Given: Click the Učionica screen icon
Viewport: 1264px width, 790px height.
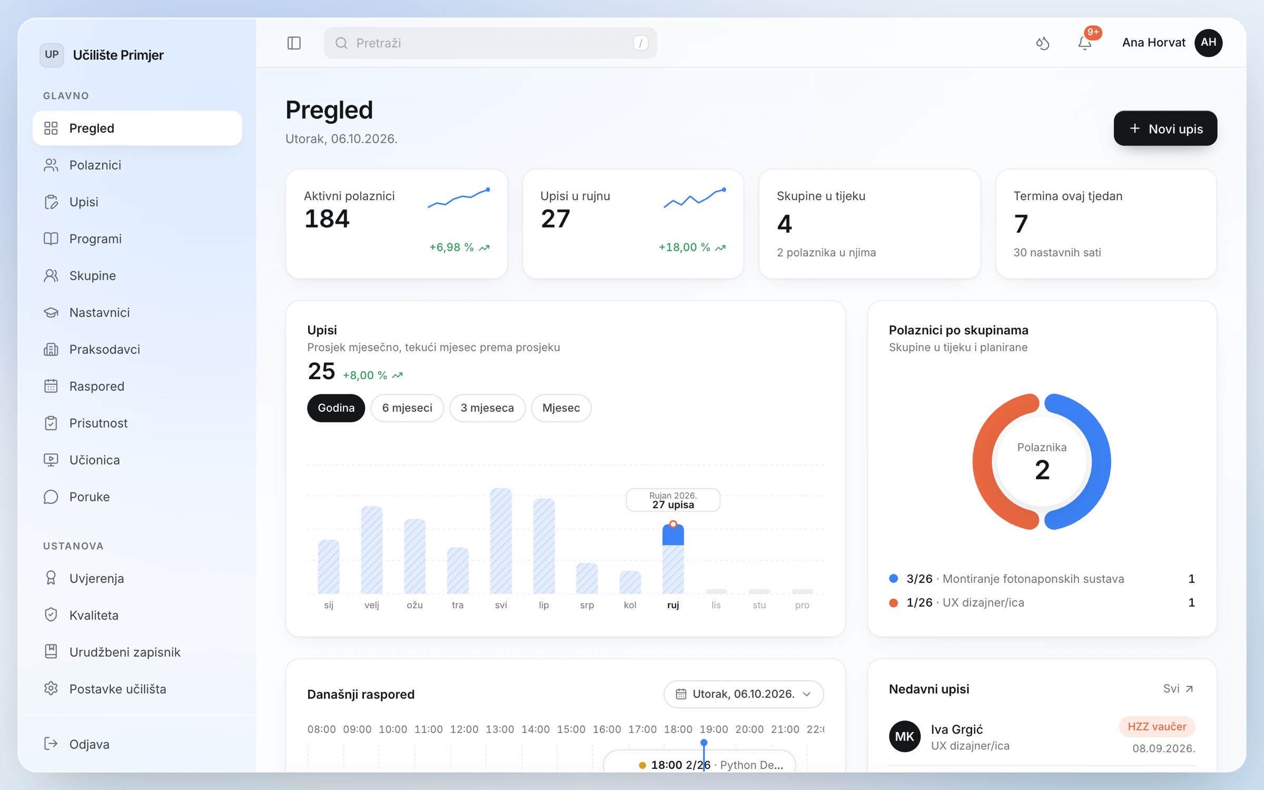Looking at the screenshot, I should tap(51, 460).
